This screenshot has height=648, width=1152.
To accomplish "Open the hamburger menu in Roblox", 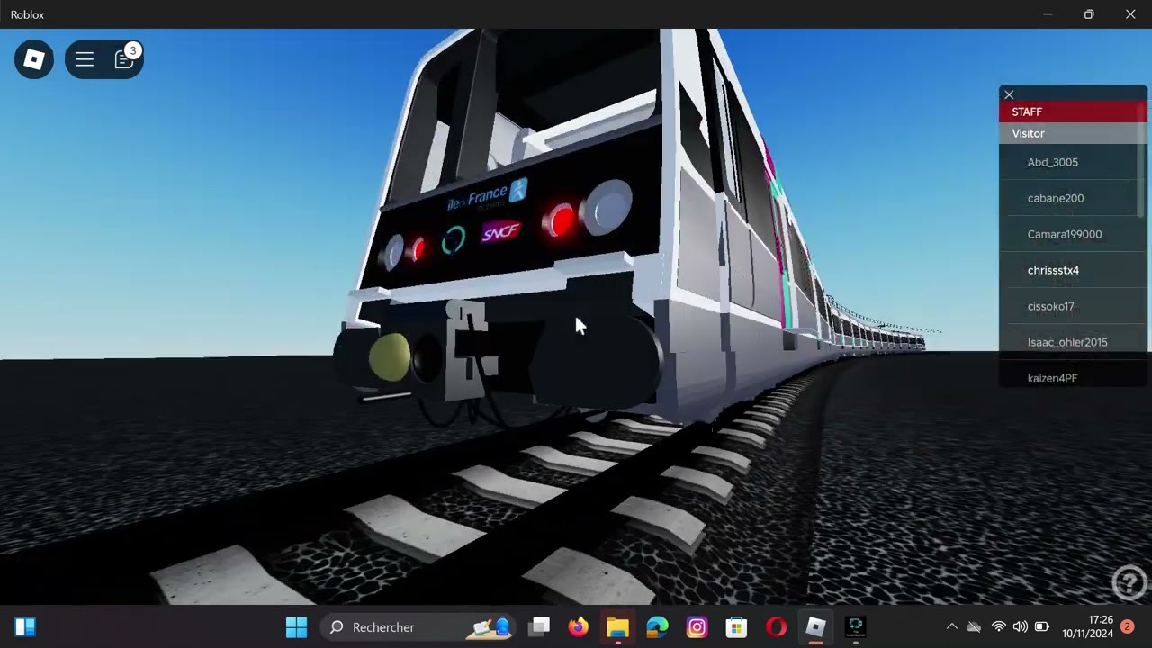I will (x=85, y=59).
